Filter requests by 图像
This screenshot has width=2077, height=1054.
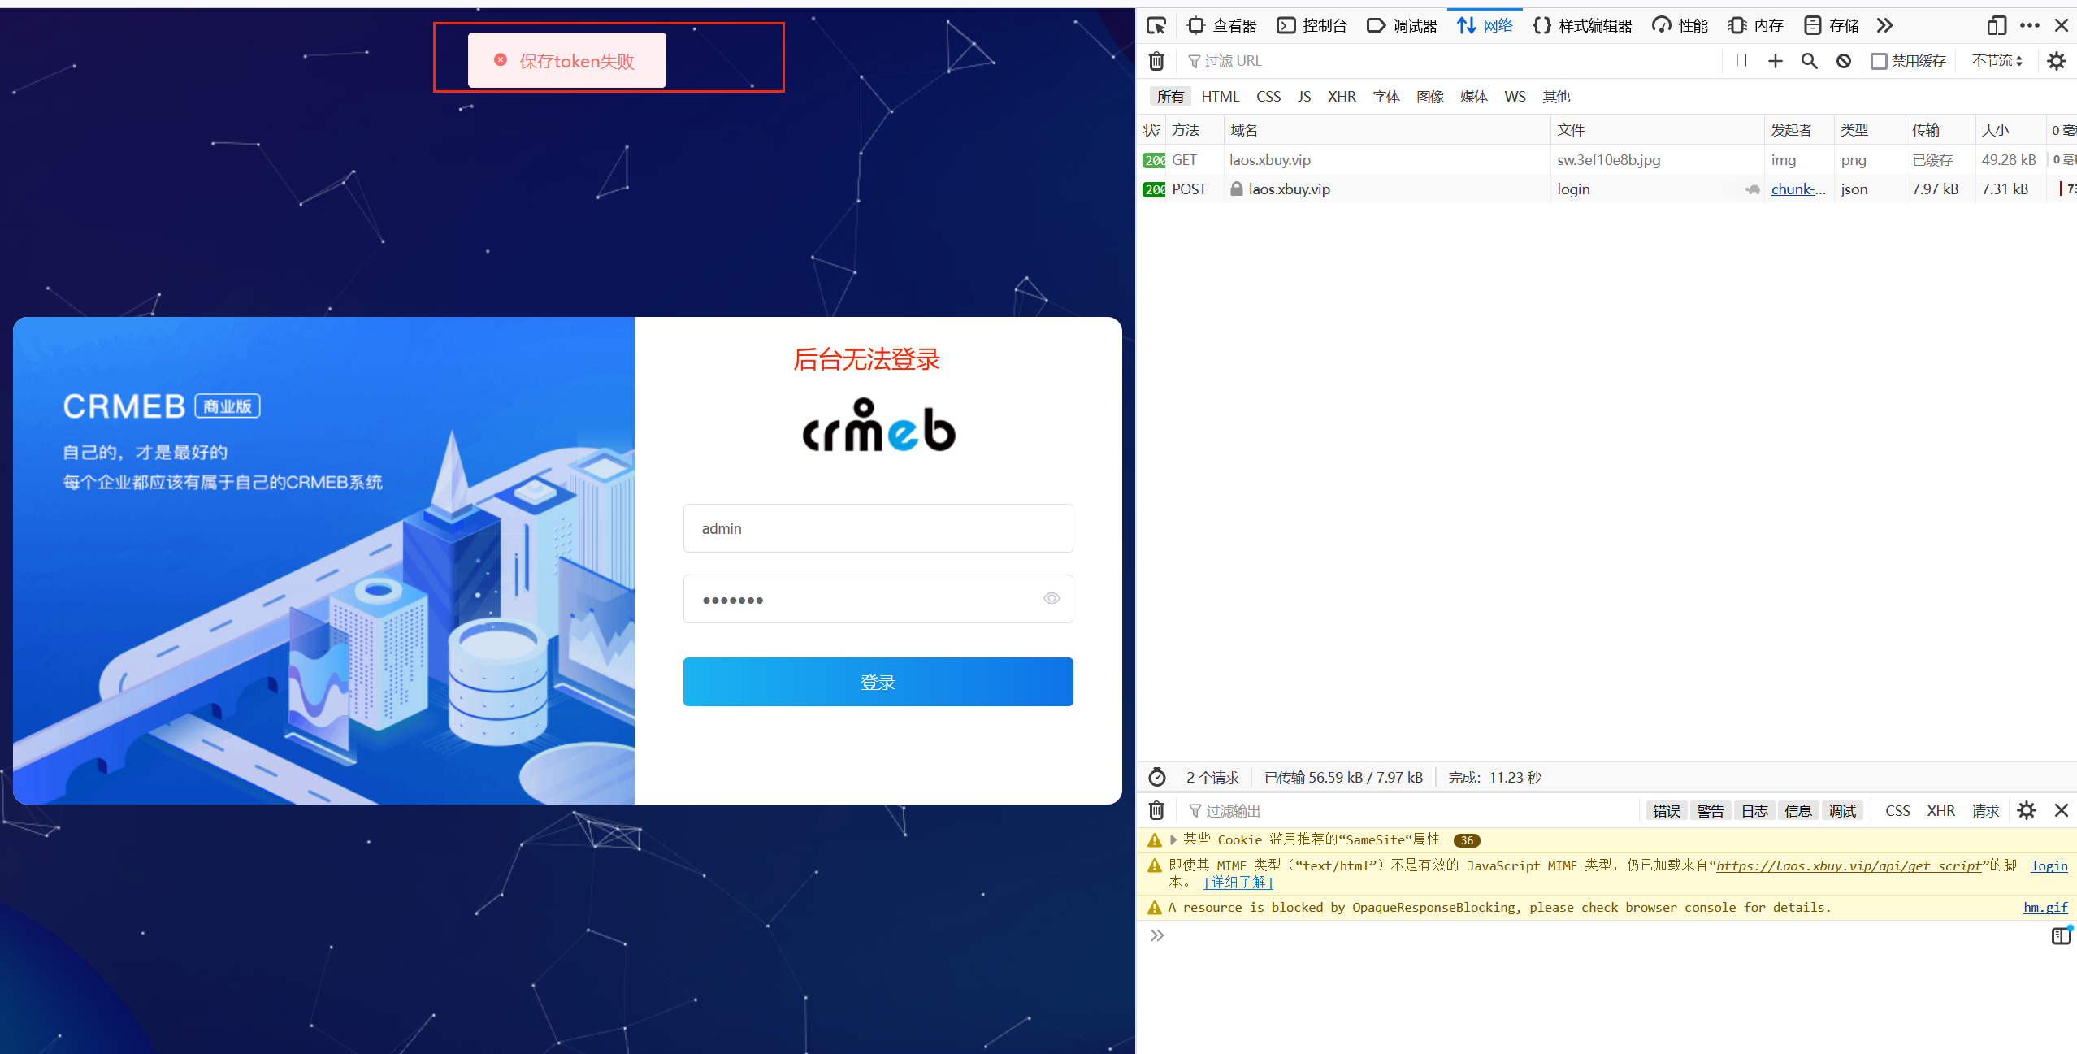tap(1430, 97)
